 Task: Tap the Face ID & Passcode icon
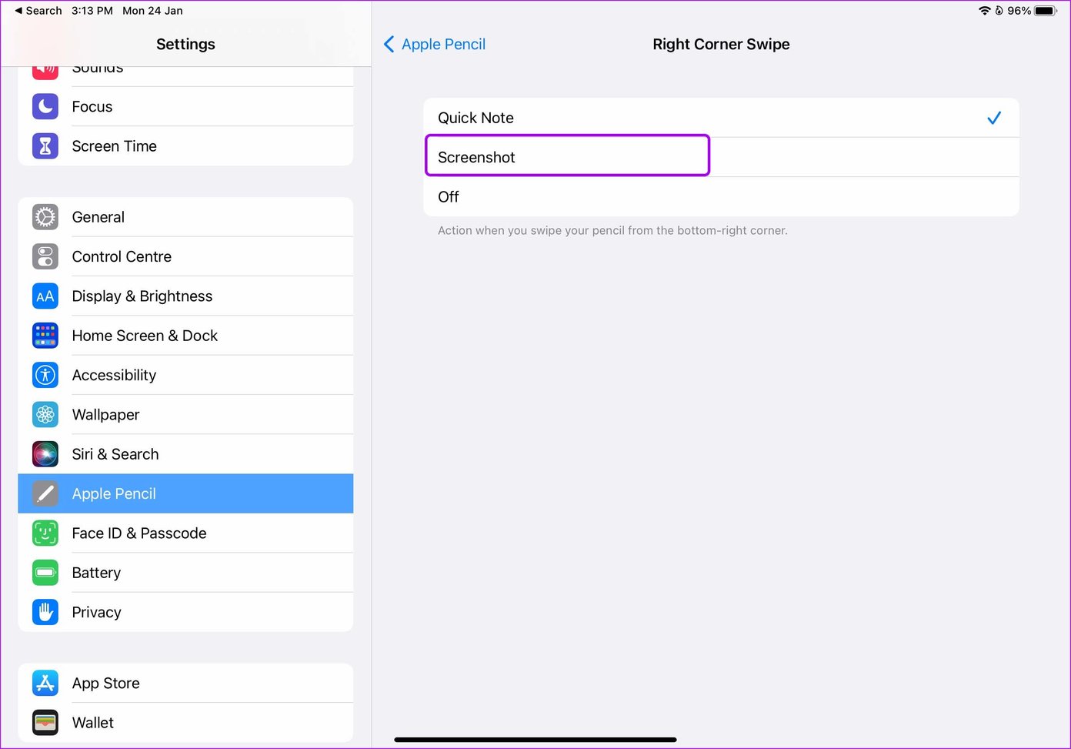tap(45, 533)
